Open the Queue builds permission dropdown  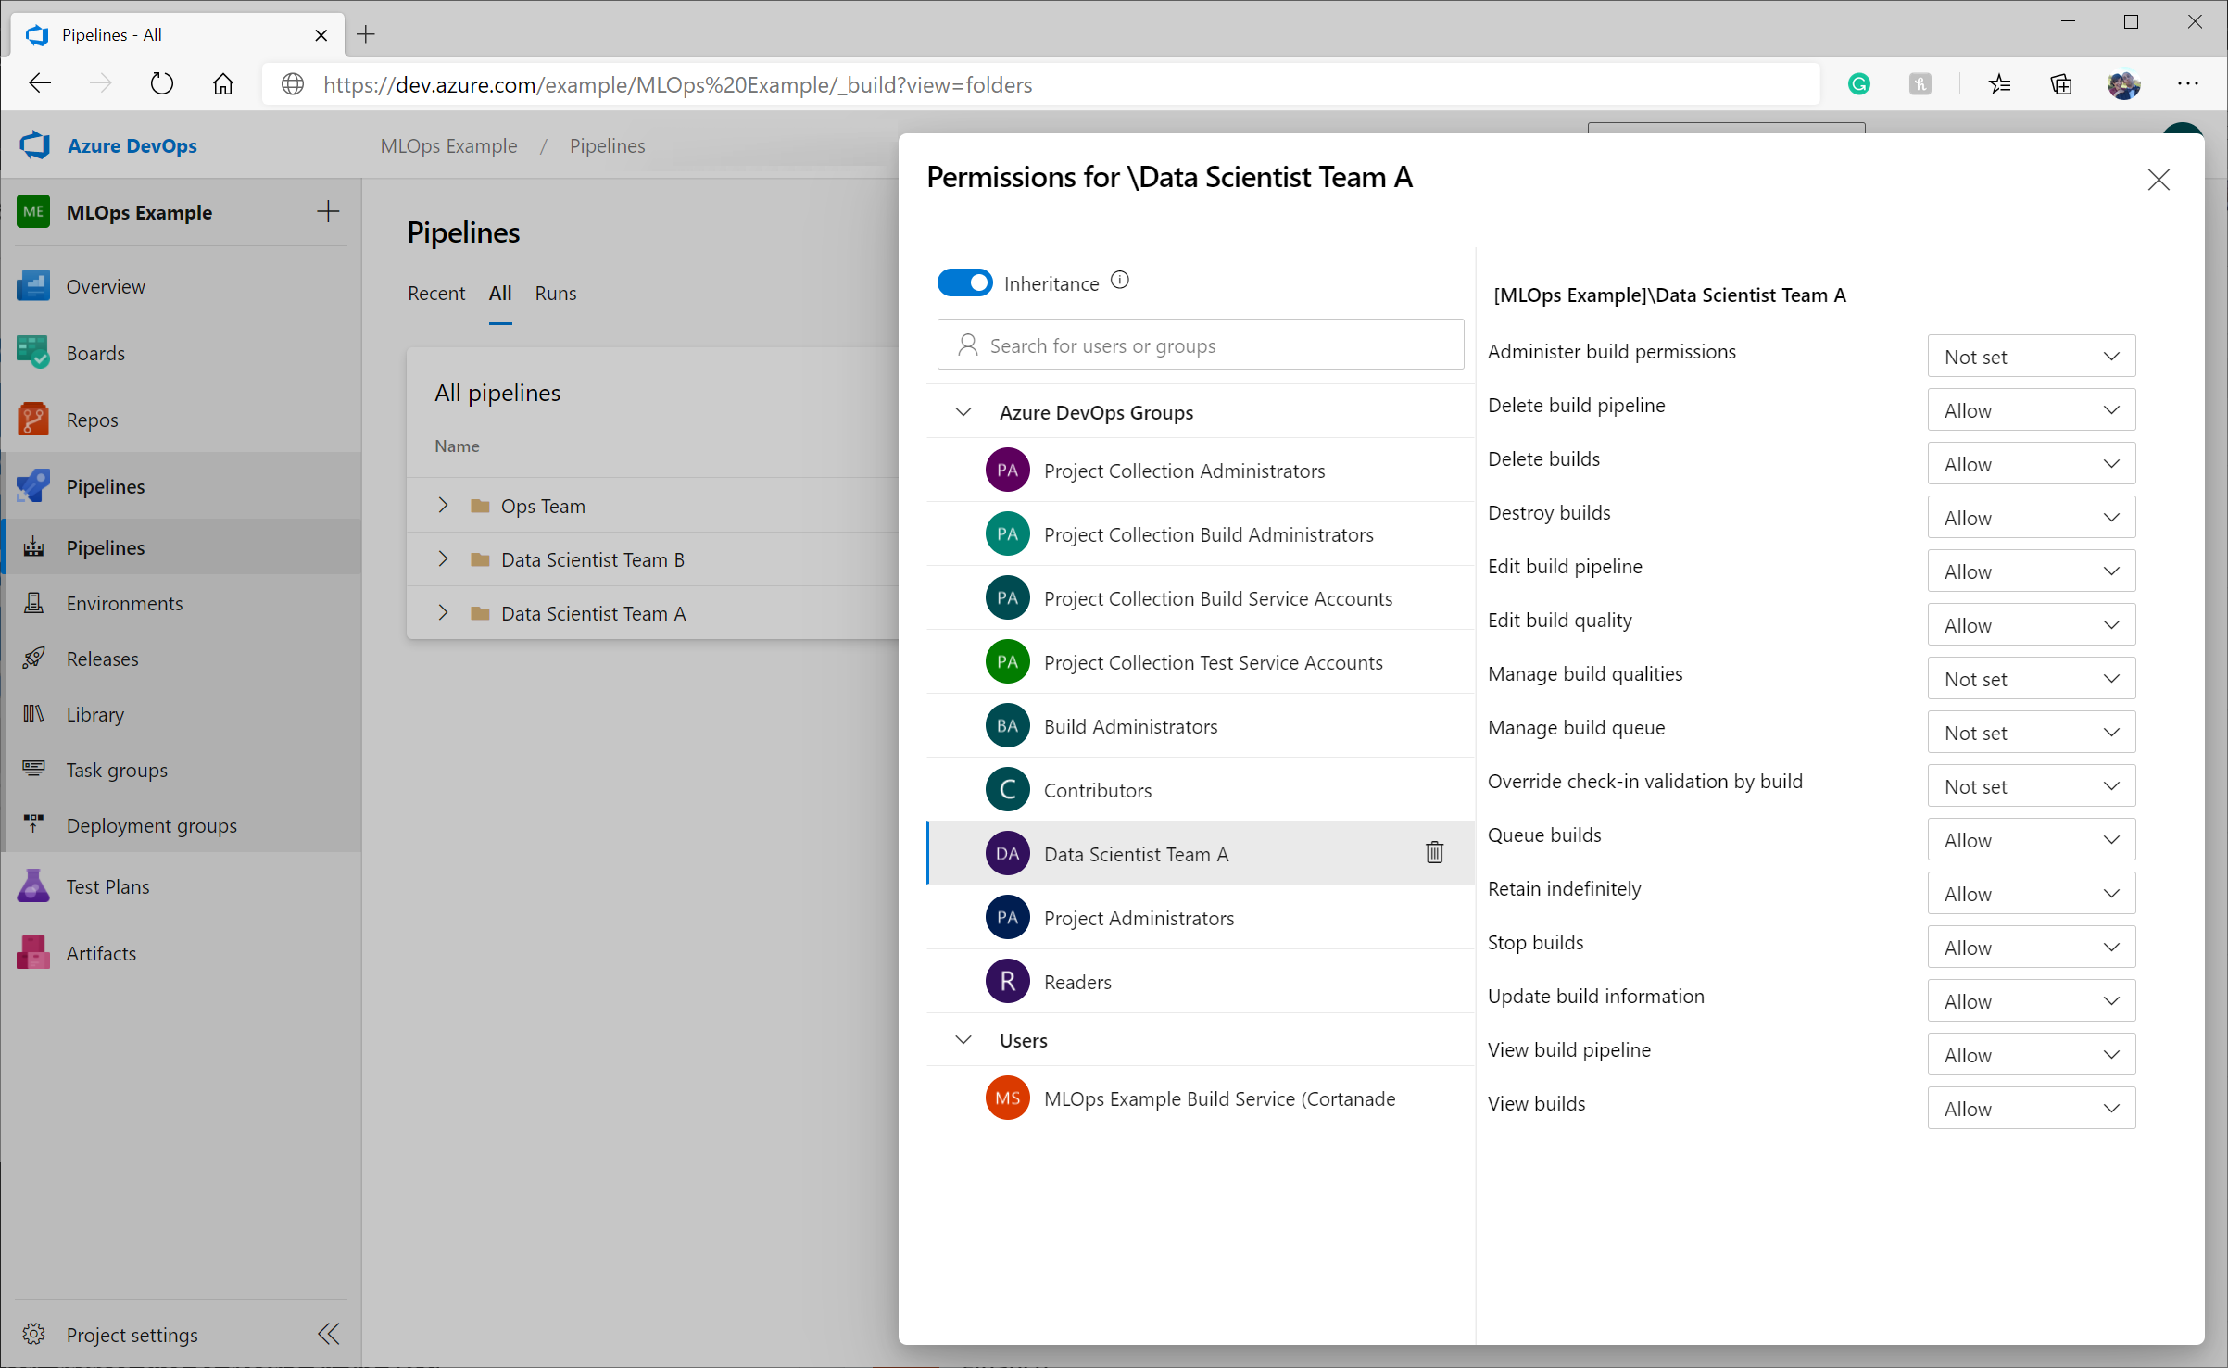(x=2031, y=840)
